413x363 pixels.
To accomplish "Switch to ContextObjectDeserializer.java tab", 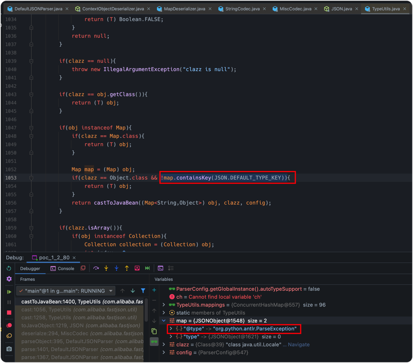I will pyautogui.click(x=113, y=9).
